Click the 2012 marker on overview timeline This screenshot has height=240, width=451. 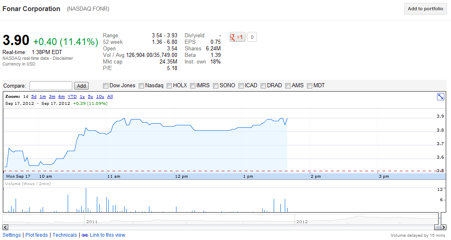point(302,222)
